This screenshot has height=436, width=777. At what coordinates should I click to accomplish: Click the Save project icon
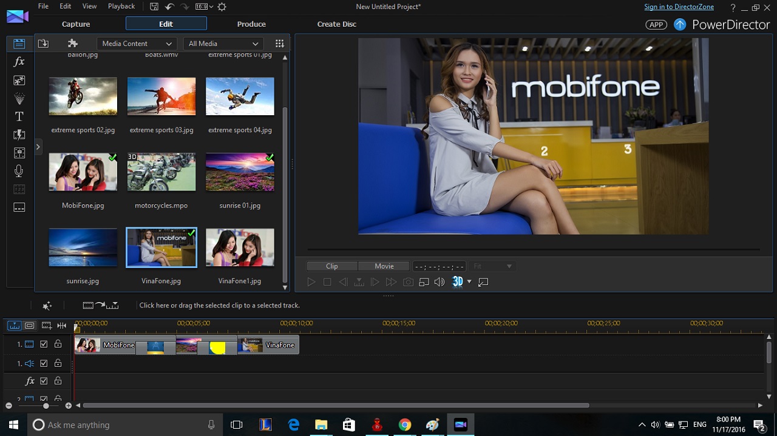tap(154, 7)
